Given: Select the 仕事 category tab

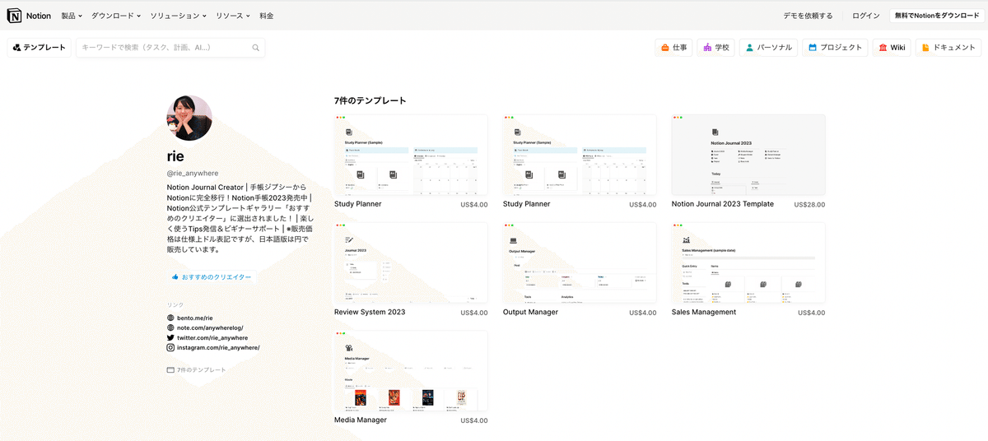Looking at the screenshot, I should pos(673,48).
